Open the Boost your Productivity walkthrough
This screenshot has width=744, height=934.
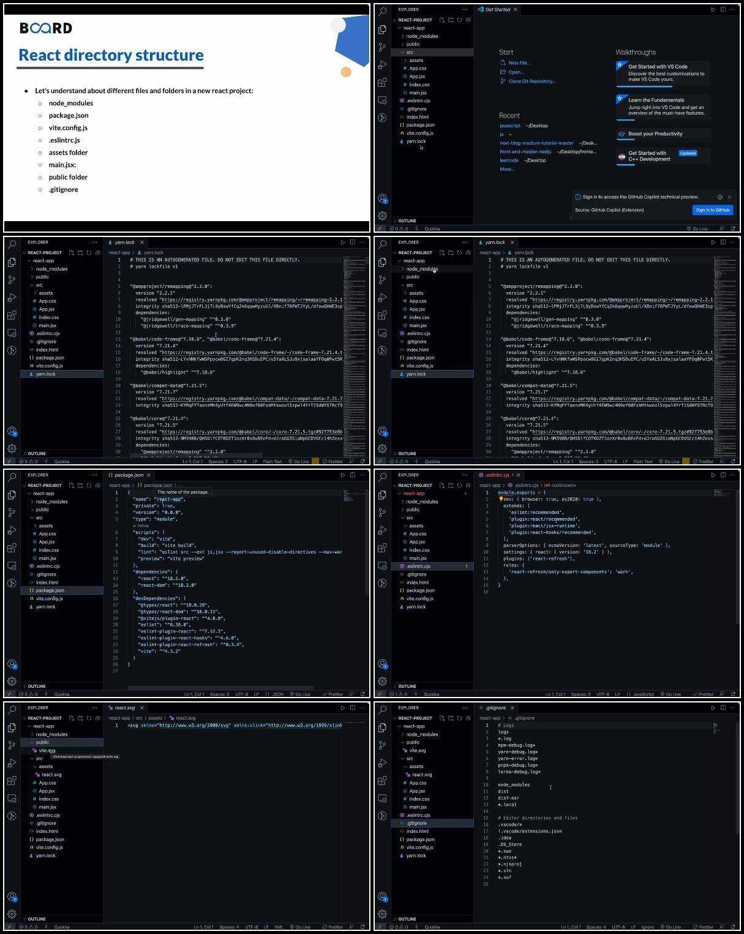(663, 134)
